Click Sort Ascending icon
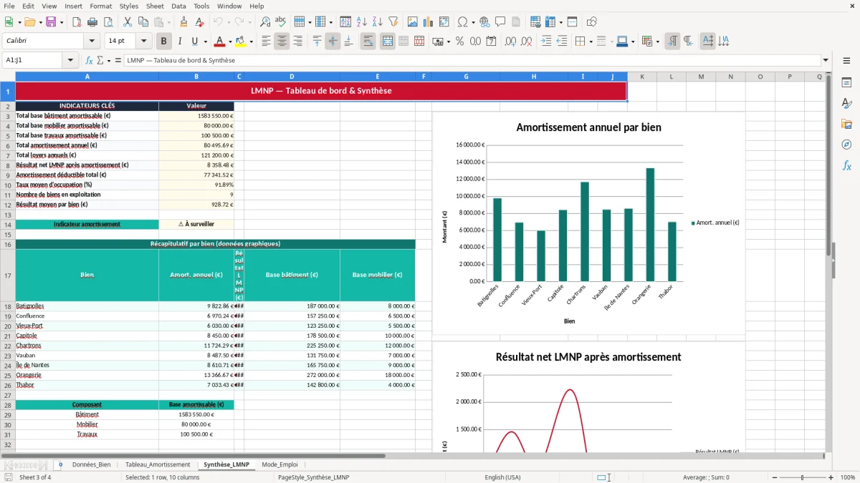860x483 pixels. tap(361, 22)
